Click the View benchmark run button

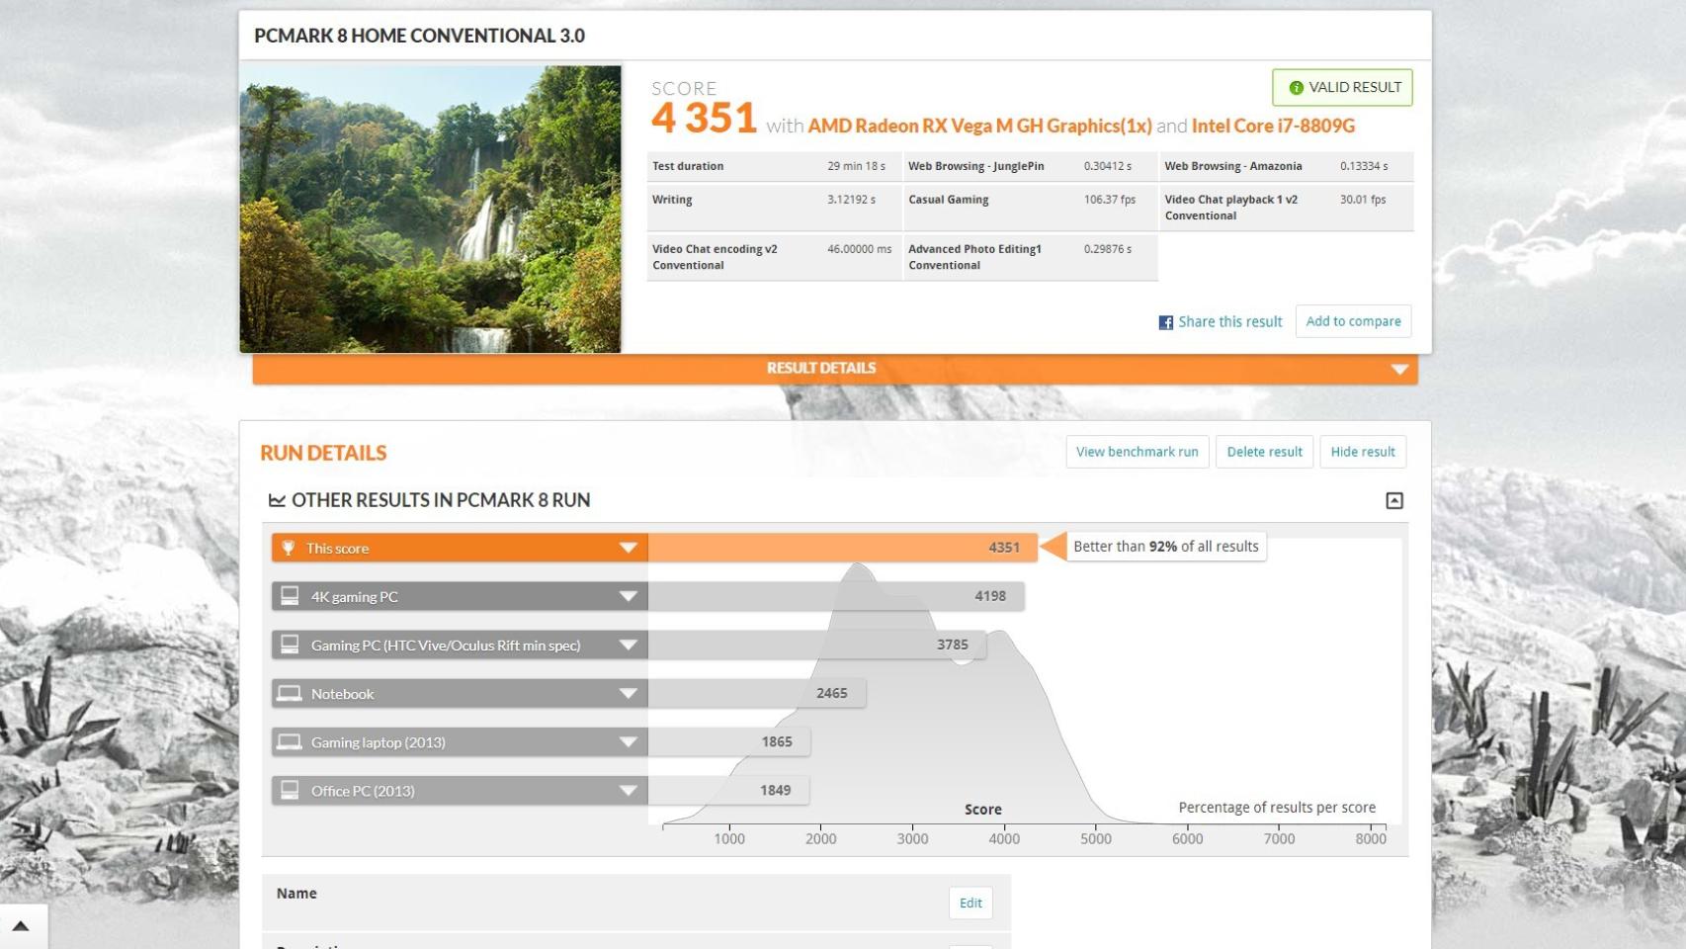pyautogui.click(x=1137, y=452)
